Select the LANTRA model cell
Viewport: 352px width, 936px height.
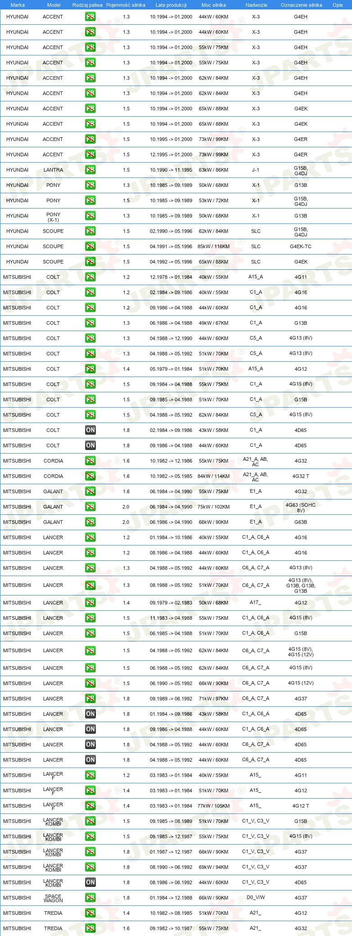[x=53, y=170]
